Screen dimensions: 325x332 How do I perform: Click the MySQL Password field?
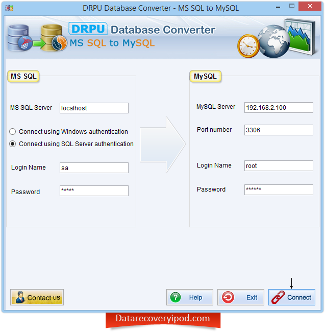tap(279, 189)
